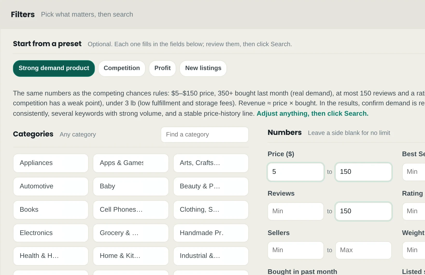425x275 pixels.
Task: Choose the Books category
Action: (x=51, y=210)
